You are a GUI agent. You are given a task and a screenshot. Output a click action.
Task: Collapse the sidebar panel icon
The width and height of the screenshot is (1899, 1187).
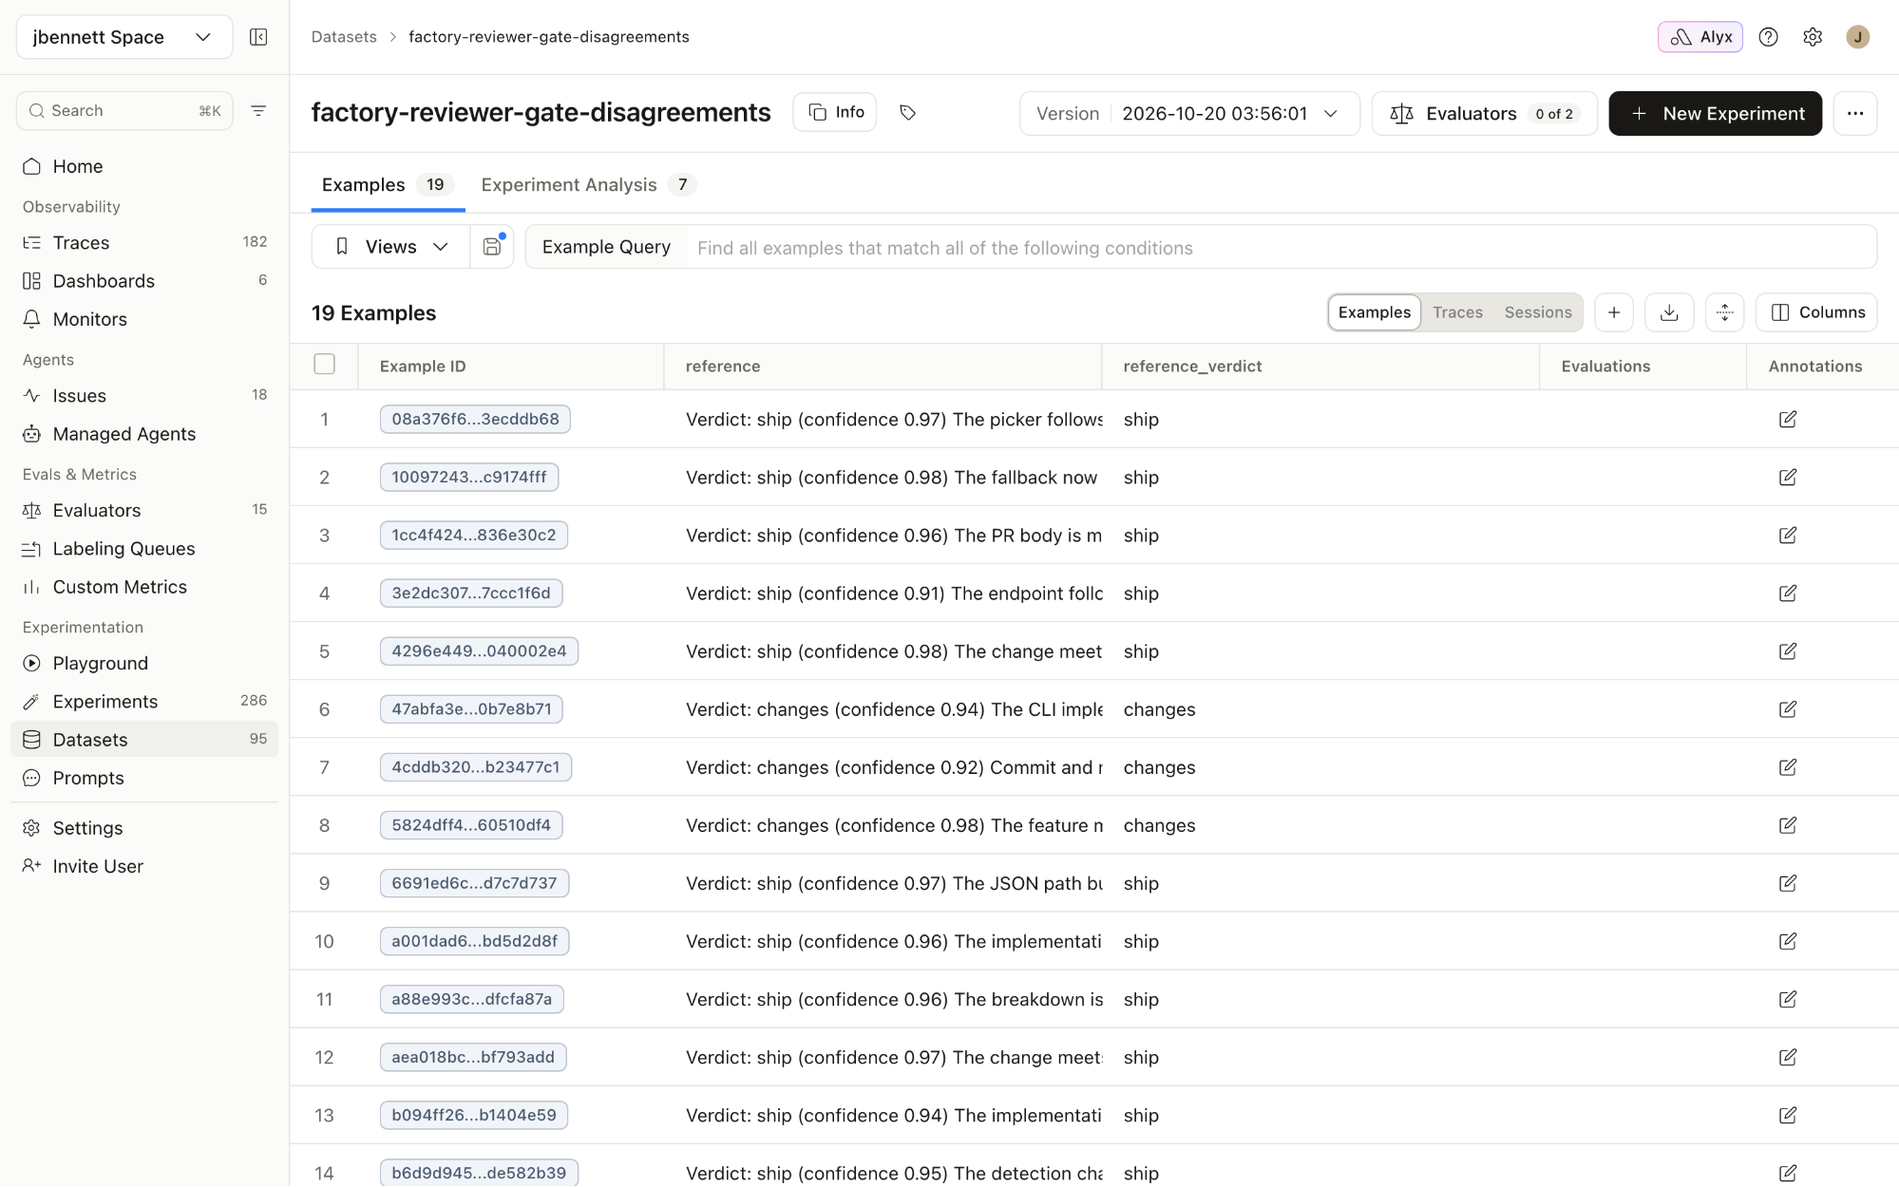coord(258,37)
